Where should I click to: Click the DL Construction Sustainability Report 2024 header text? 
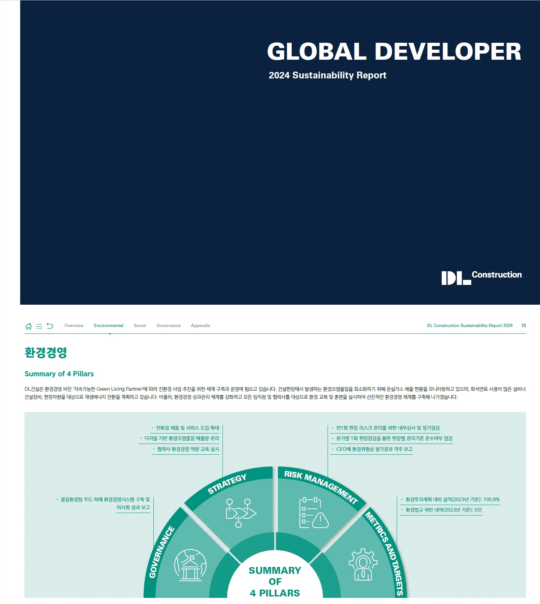(469, 326)
